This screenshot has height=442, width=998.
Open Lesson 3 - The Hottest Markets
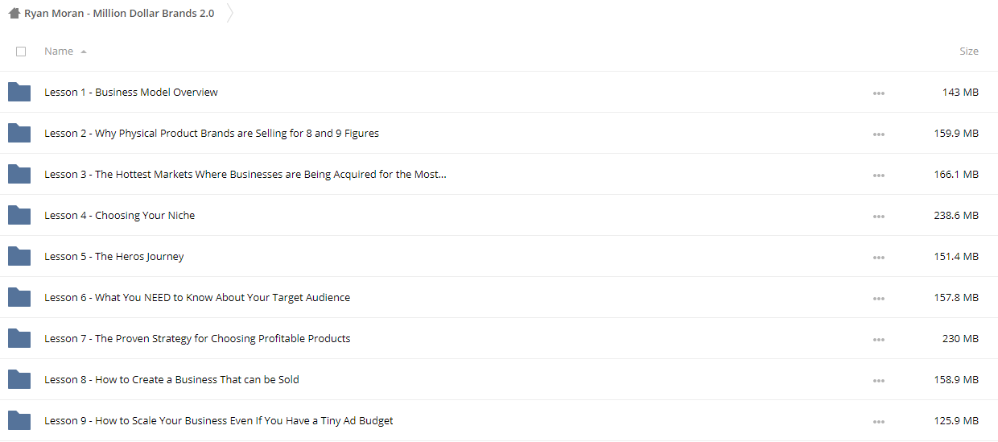(245, 174)
